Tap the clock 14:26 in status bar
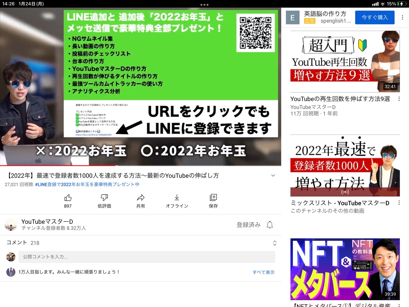 [9, 4]
